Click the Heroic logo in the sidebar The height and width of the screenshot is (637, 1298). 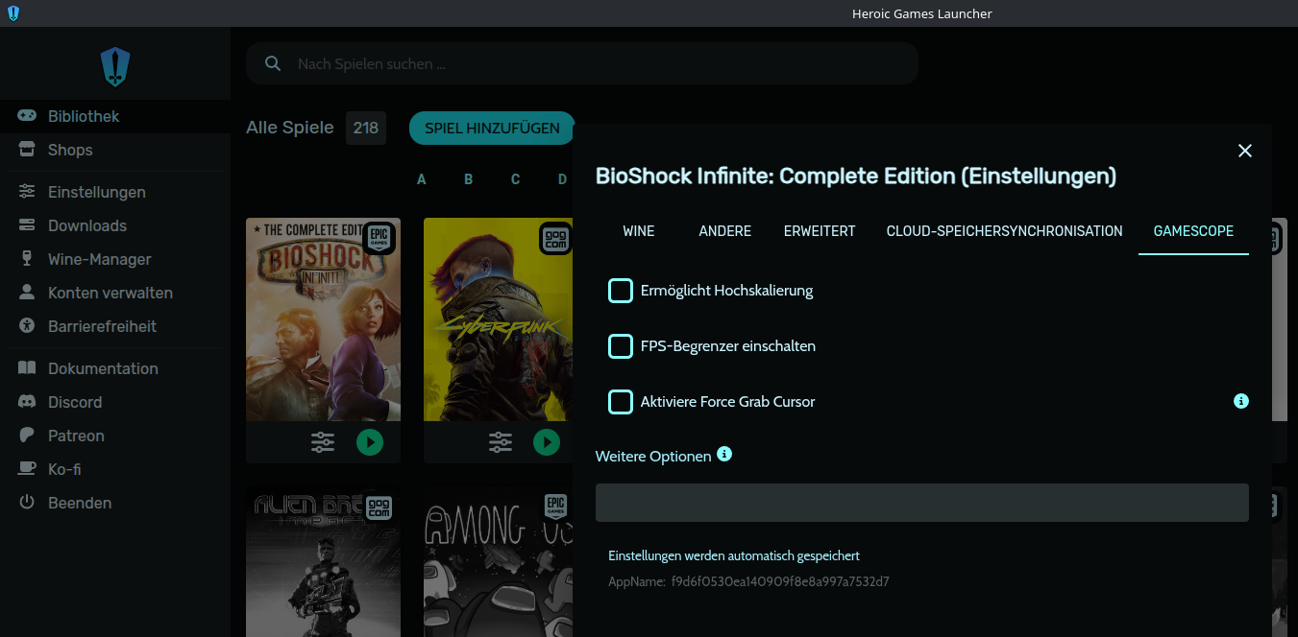115,67
